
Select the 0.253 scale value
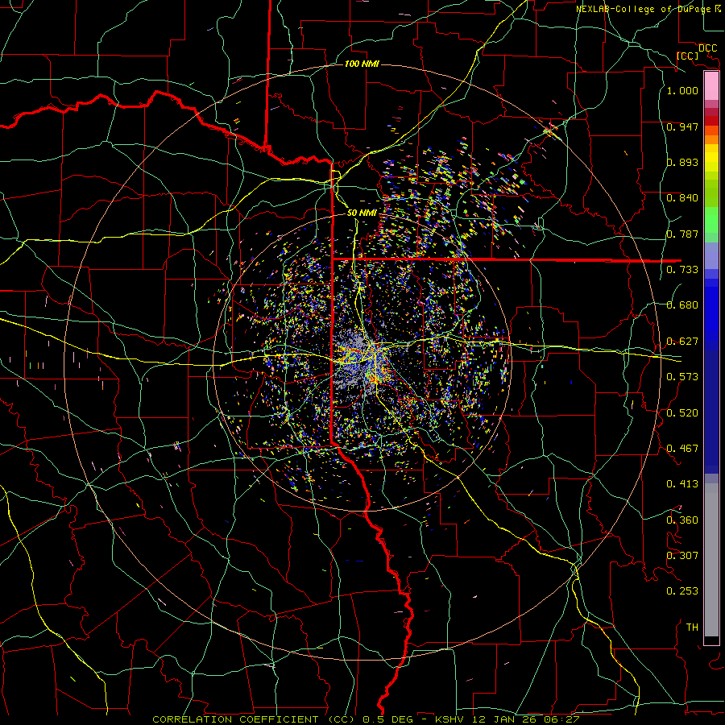682,591
